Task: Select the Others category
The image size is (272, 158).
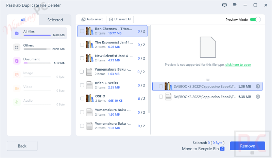Action: click(39, 47)
